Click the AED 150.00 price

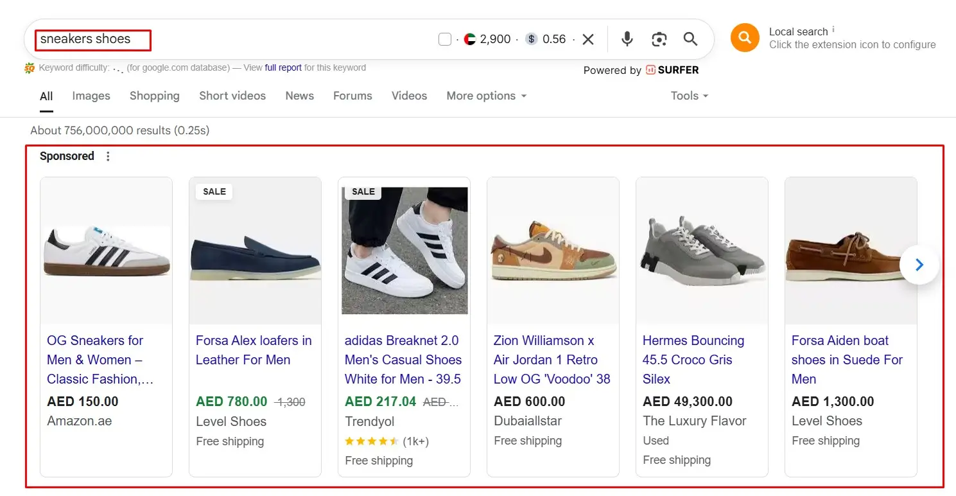point(83,402)
